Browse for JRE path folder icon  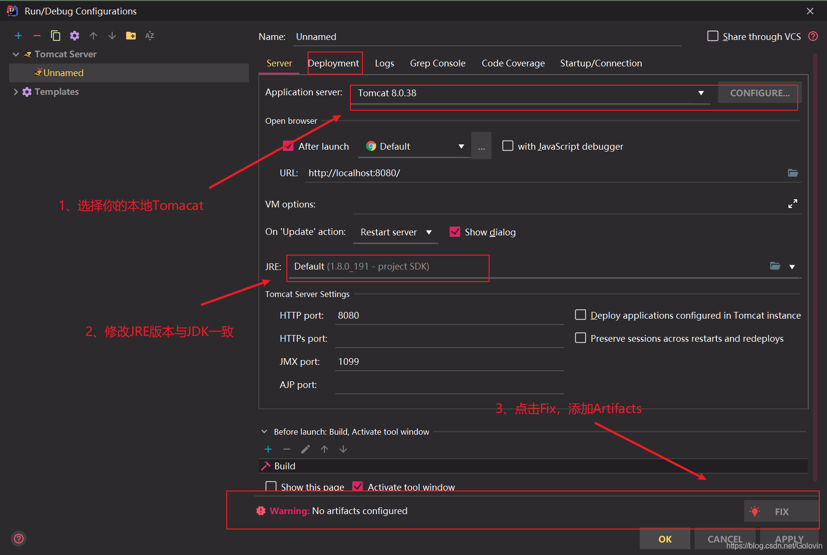(x=775, y=266)
